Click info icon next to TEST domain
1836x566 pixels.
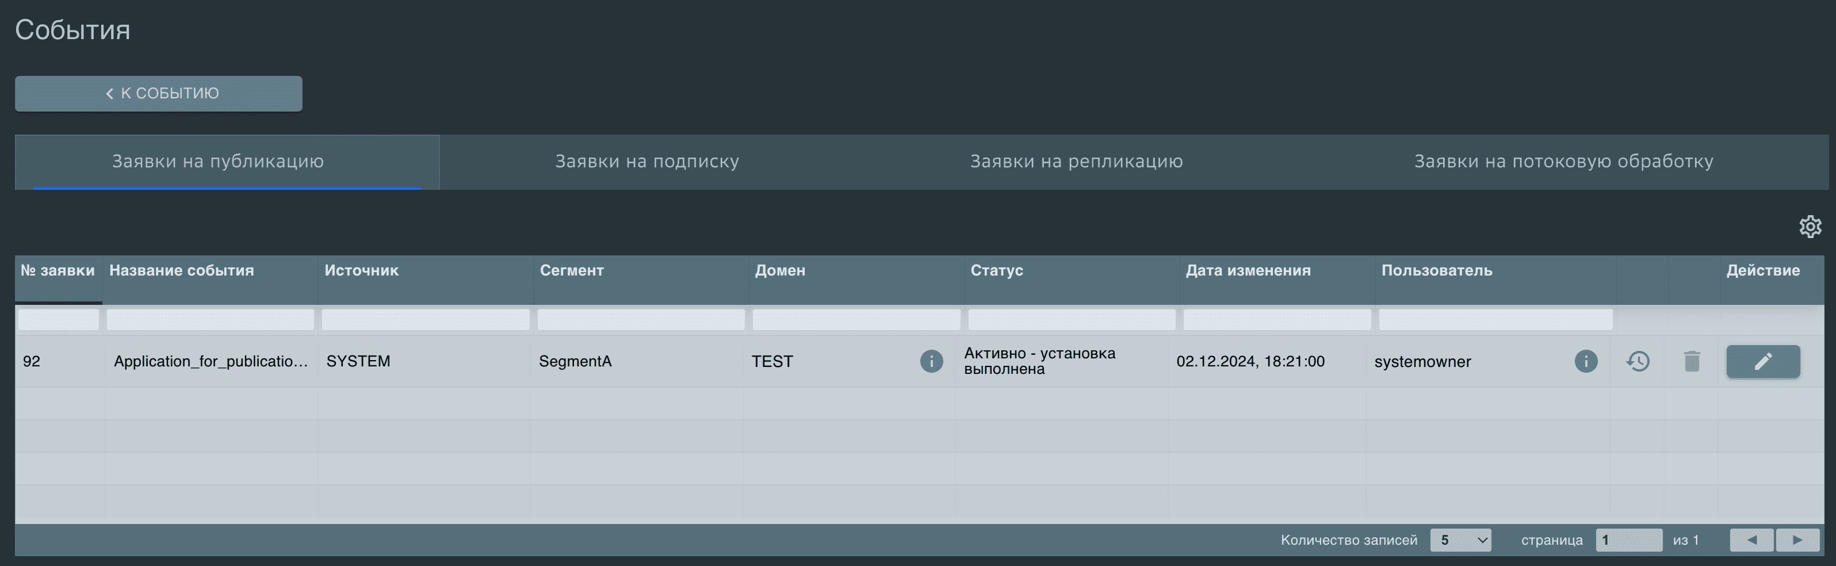(x=931, y=361)
